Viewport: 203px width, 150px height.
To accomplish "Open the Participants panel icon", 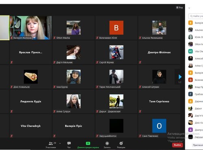I will 51,144.
